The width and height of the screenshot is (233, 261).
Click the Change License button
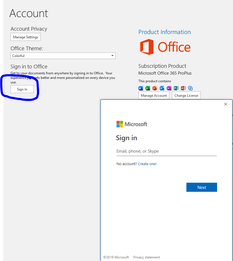coord(186,96)
